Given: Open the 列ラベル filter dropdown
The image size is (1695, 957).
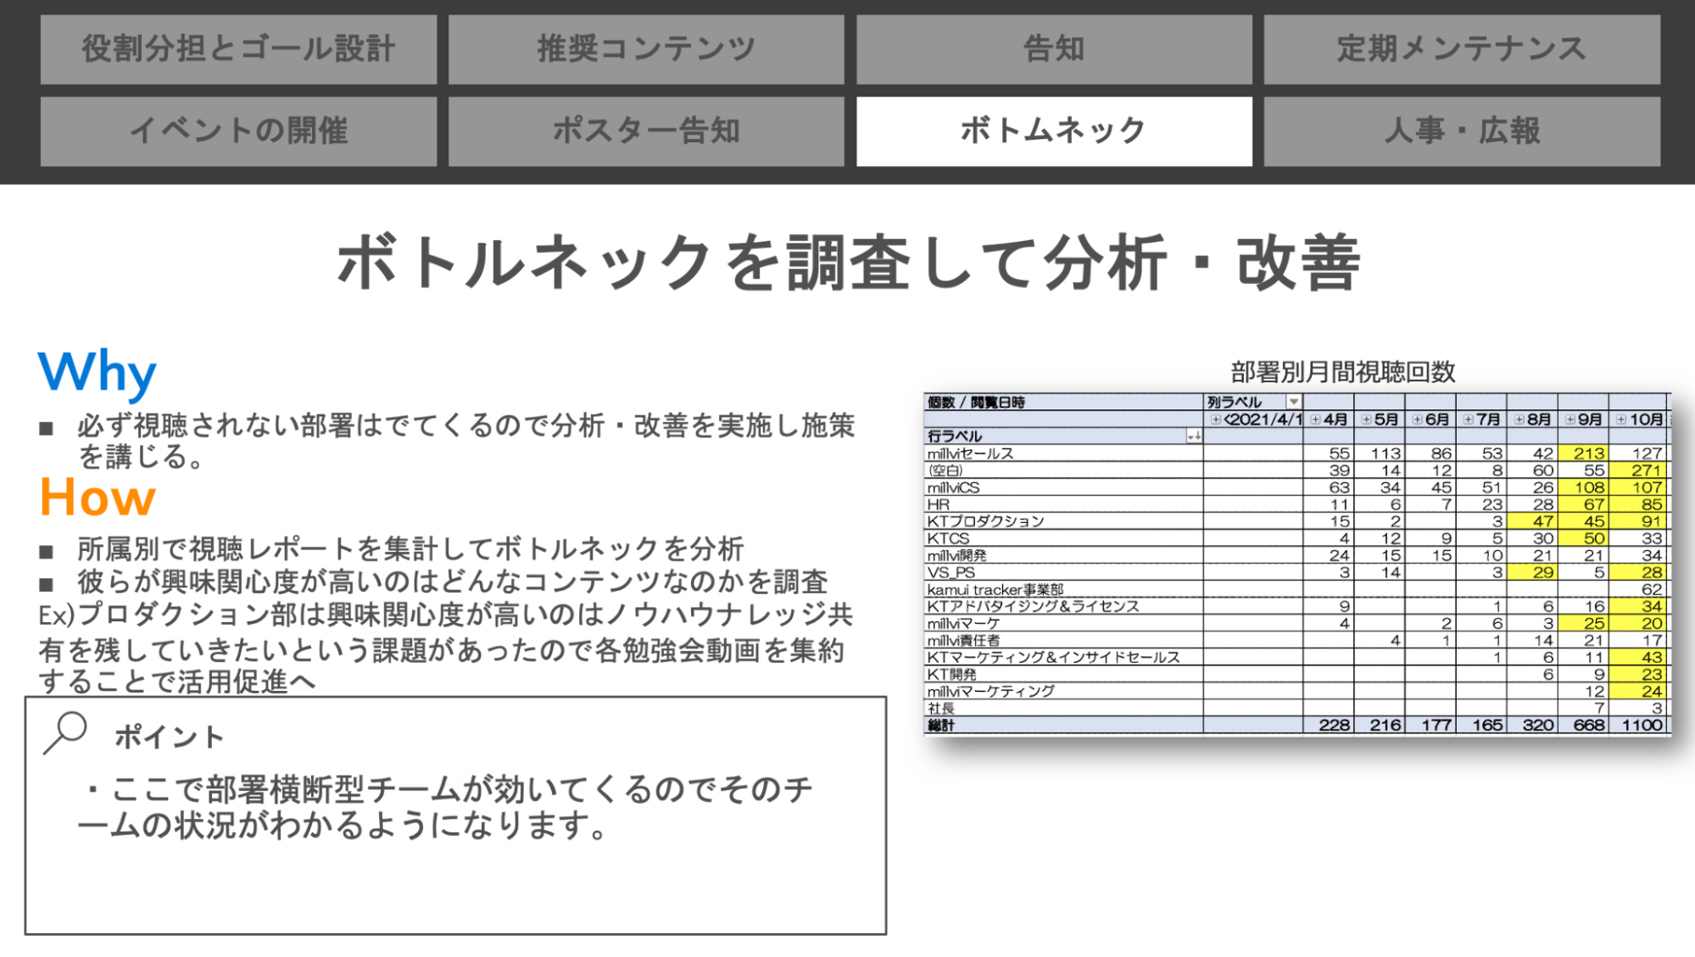Looking at the screenshot, I should tap(1292, 402).
